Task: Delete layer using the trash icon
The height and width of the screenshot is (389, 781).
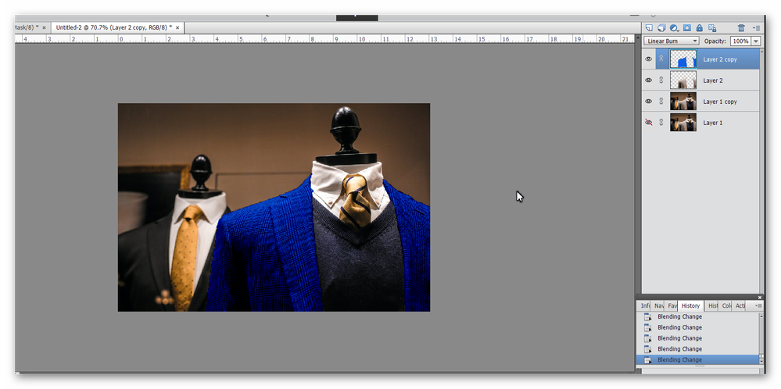Action: click(x=741, y=28)
